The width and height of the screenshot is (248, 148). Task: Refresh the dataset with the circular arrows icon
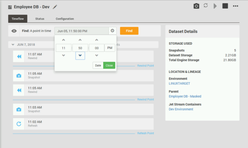[x=206, y=6]
